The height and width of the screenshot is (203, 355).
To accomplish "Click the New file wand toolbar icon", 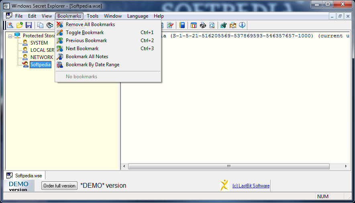I will pyautogui.click(x=10, y=25).
